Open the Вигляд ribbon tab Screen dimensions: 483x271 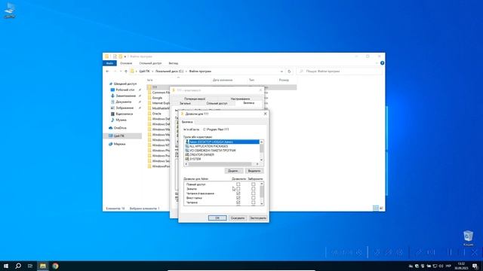point(173,63)
